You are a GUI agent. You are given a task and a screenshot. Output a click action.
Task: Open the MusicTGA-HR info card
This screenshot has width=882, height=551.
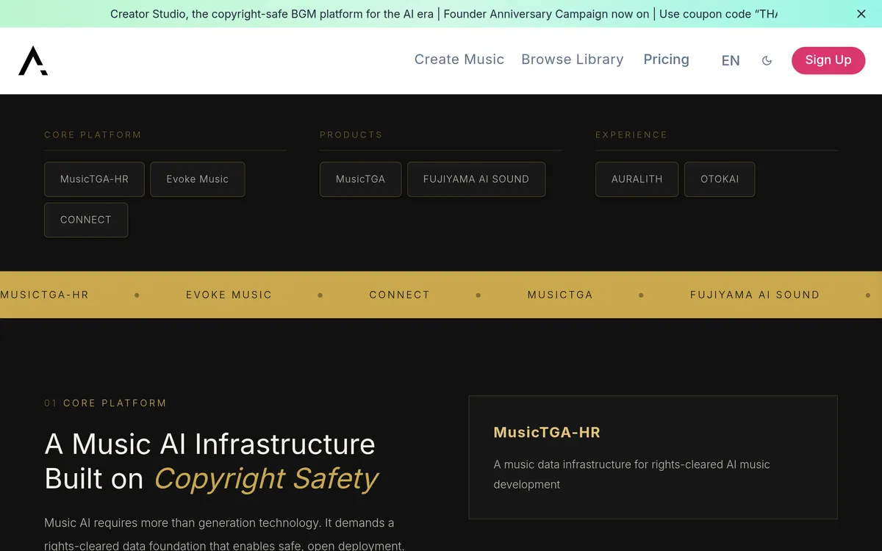tap(653, 457)
